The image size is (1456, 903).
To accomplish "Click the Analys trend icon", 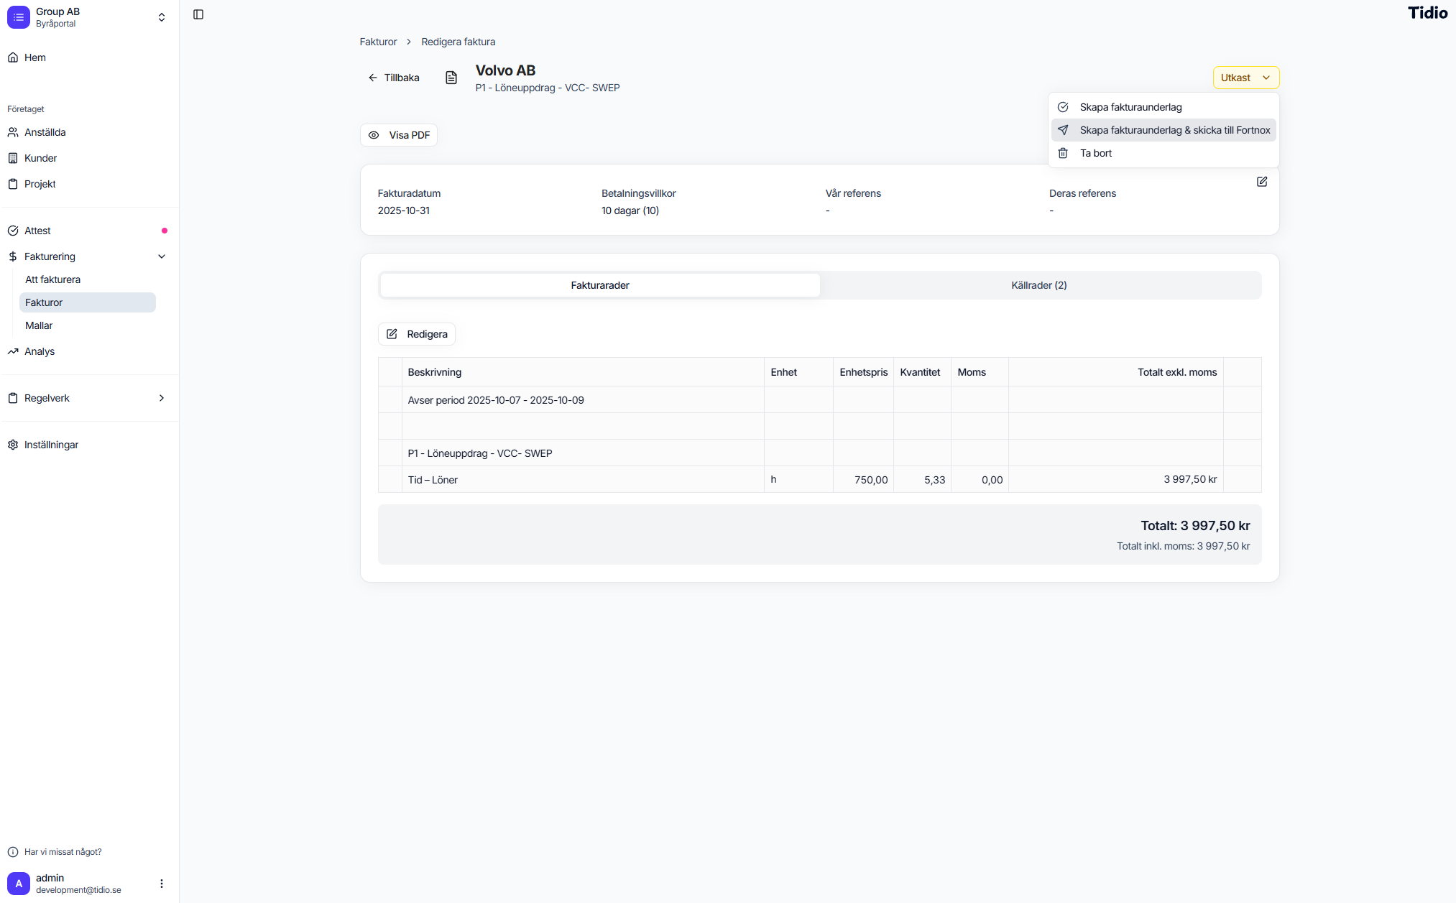I will pyautogui.click(x=13, y=351).
